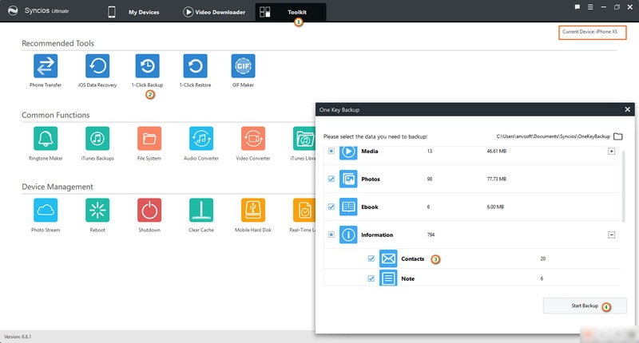Open Mobile Hard Disk
Image resolution: width=639 pixels, height=343 pixels.
pyautogui.click(x=253, y=210)
